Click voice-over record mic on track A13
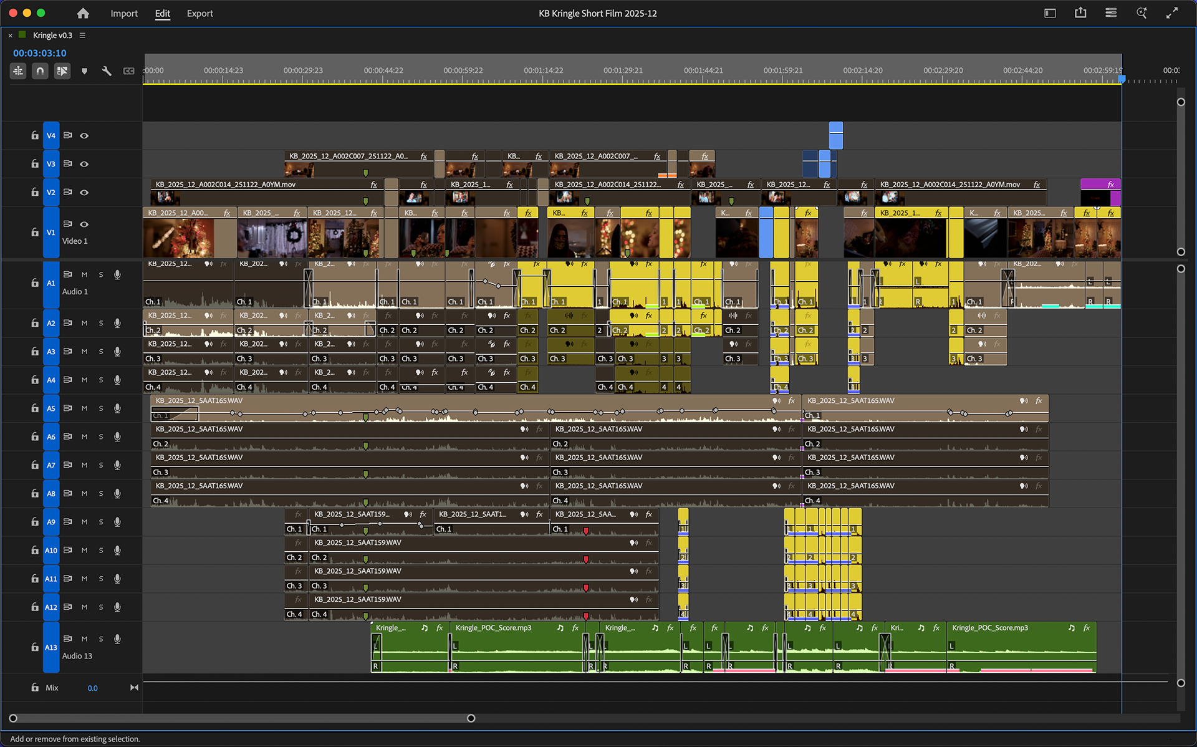The width and height of the screenshot is (1197, 747). 117,639
